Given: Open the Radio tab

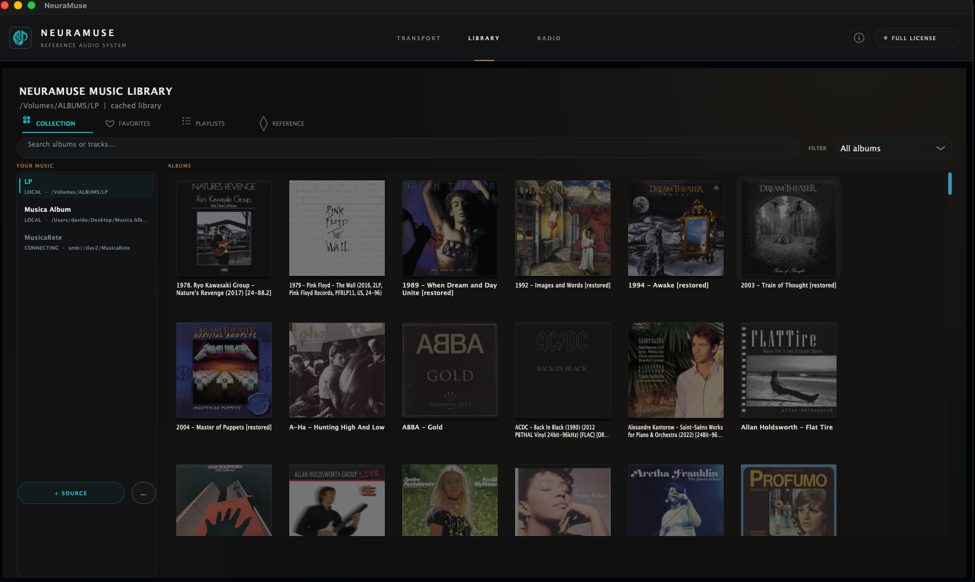Looking at the screenshot, I should pyautogui.click(x=549, y=38).
